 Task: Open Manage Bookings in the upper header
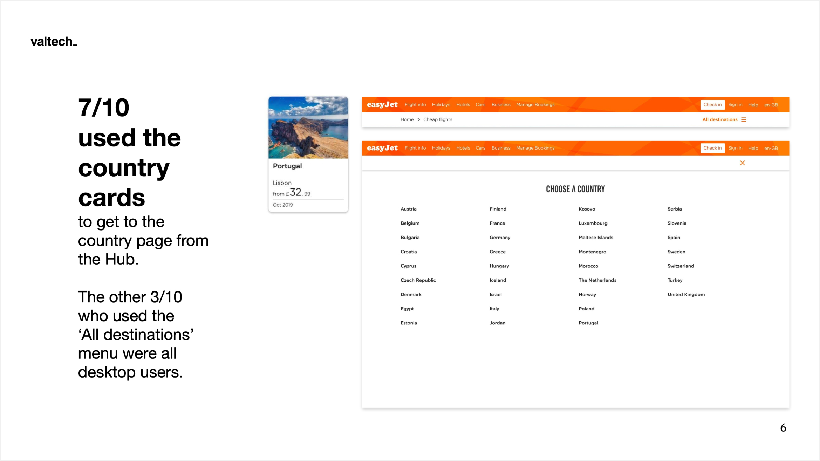point(535,105)
